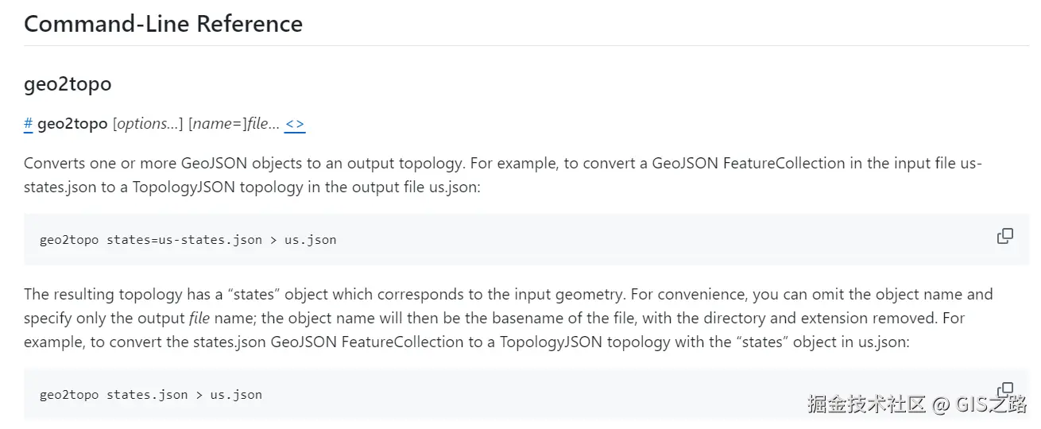Copy the 'geo2topo states.json' command with the copy icon
Viewport: 1041px width, 429px height.
point(1004,388)
